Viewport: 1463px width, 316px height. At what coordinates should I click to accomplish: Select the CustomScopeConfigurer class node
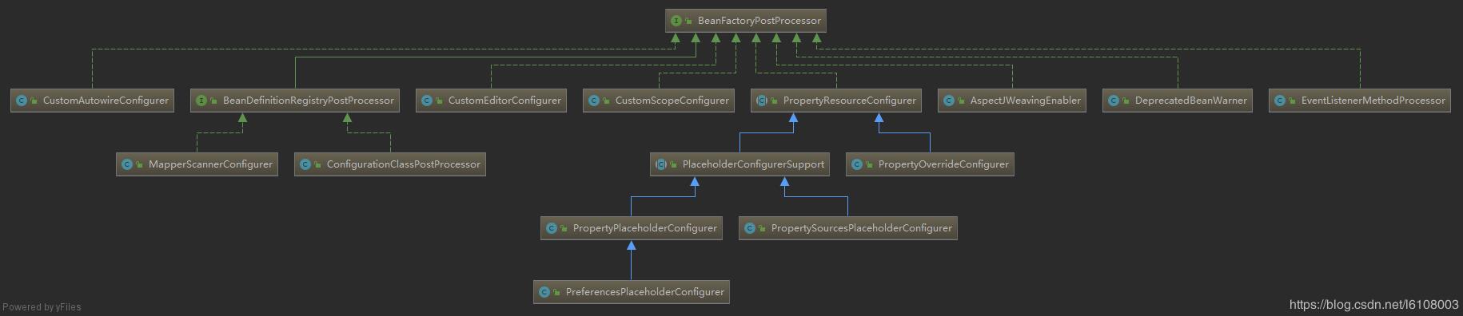pos(659,101)
